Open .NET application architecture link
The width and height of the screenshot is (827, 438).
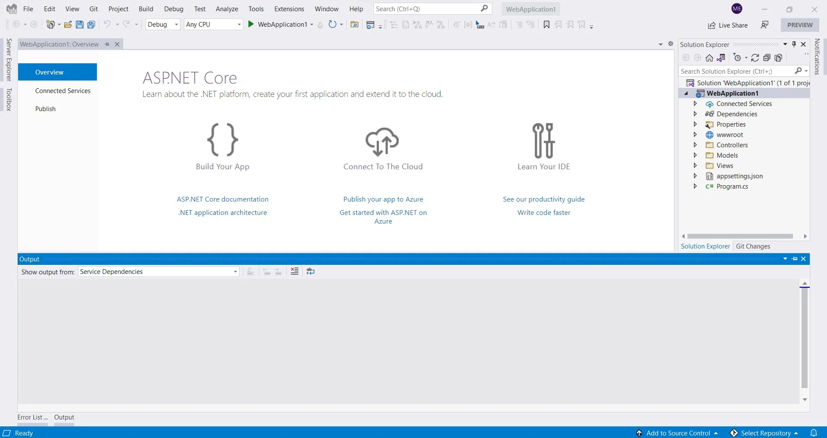(223, 213)
